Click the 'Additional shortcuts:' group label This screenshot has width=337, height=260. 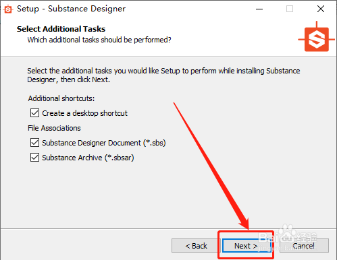tap(61, 98)
